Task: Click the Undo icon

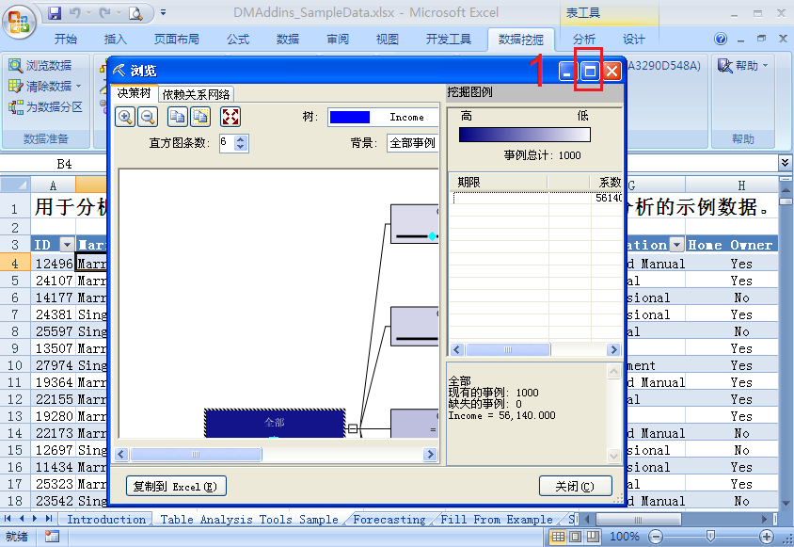Action: click(75, 12)
